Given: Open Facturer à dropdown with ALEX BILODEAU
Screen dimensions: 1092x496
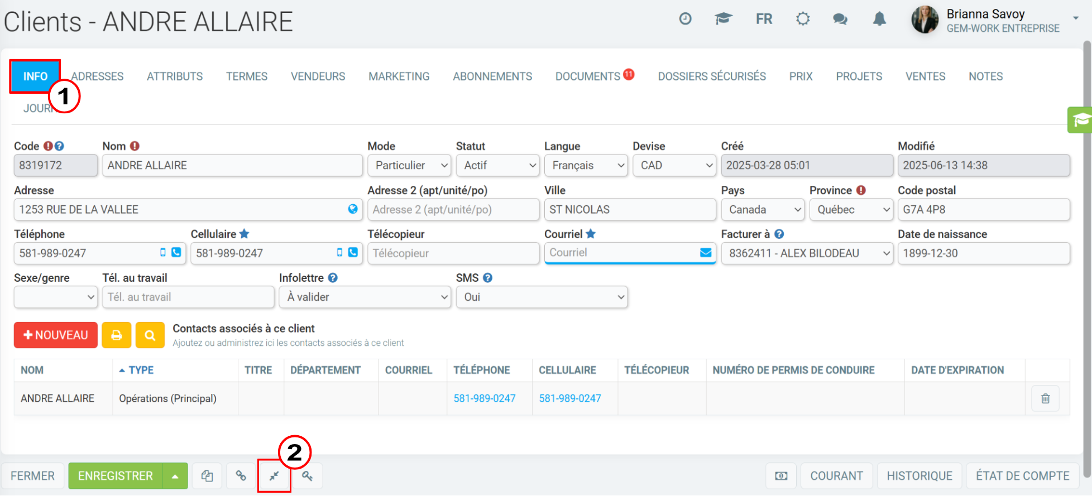Looking at the screenshot, I should pos(807,253).
